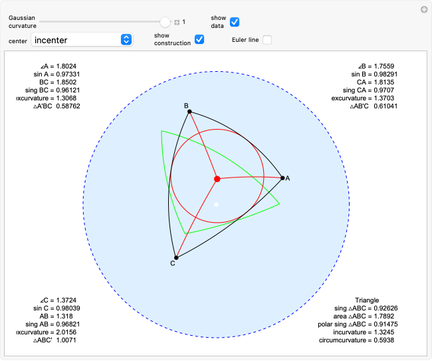This screenshot has height=361, width=432.
Task: Uncheck the show data checkbox
Action: tap(235, 22)
